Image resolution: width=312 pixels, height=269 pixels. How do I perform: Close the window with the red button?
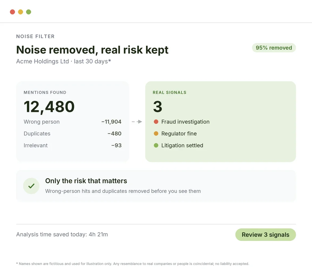[13, 12]
